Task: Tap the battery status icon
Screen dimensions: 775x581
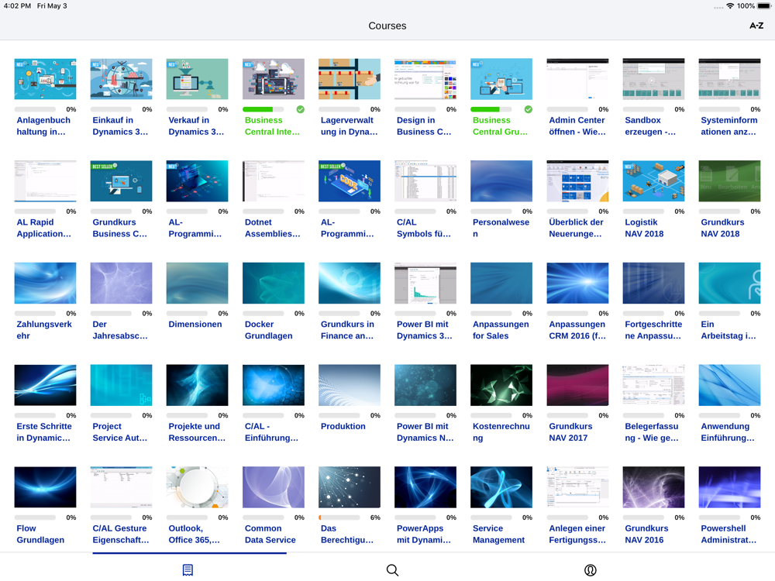Action: point(764,6)
